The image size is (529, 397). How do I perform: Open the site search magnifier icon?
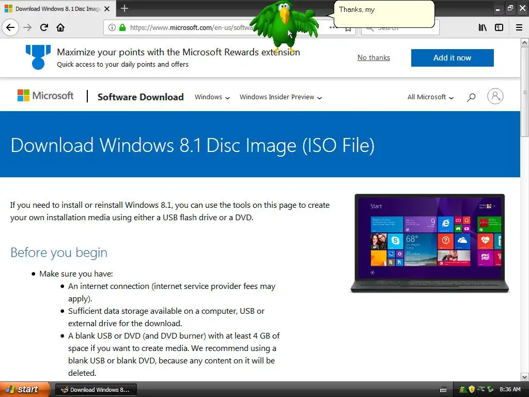[471, 97]
